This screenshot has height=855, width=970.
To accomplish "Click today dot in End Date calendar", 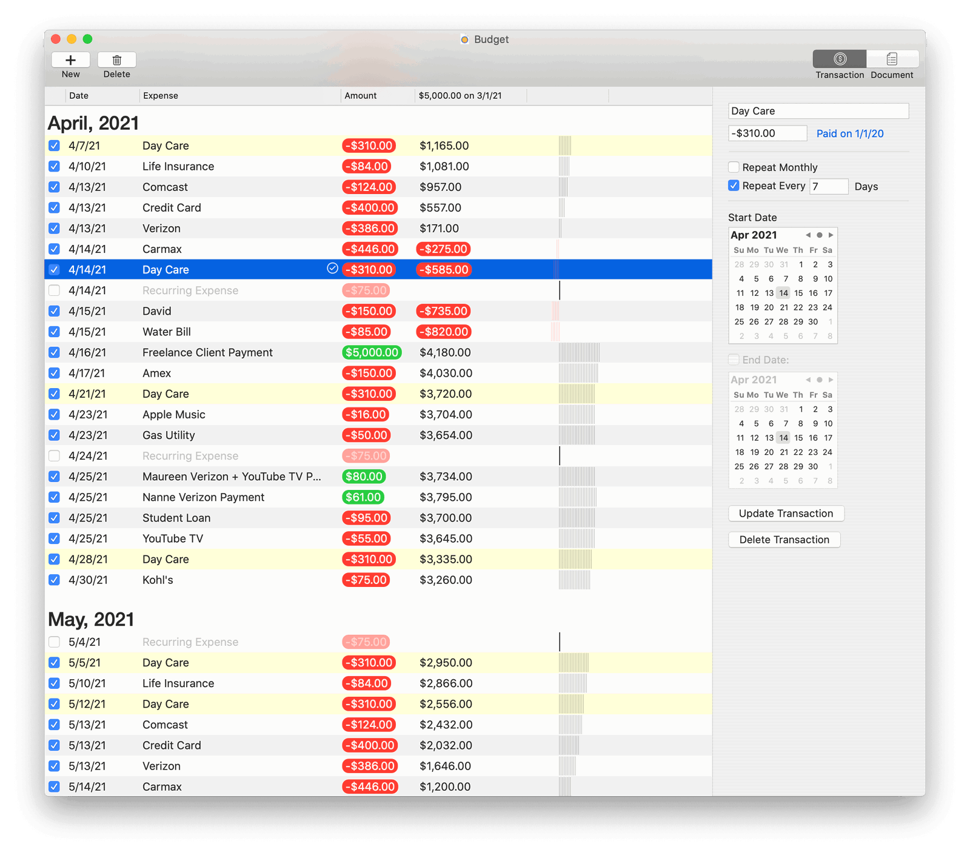I will [820, 380].
